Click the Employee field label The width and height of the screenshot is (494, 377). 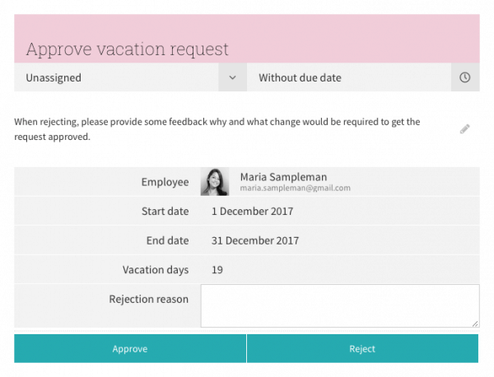pos(165,182)
